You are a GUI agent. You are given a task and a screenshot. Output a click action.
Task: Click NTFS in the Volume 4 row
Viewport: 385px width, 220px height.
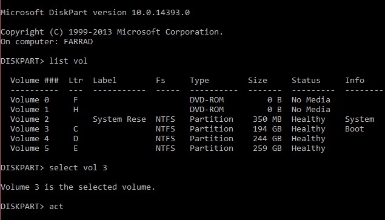tap(166, 139)
